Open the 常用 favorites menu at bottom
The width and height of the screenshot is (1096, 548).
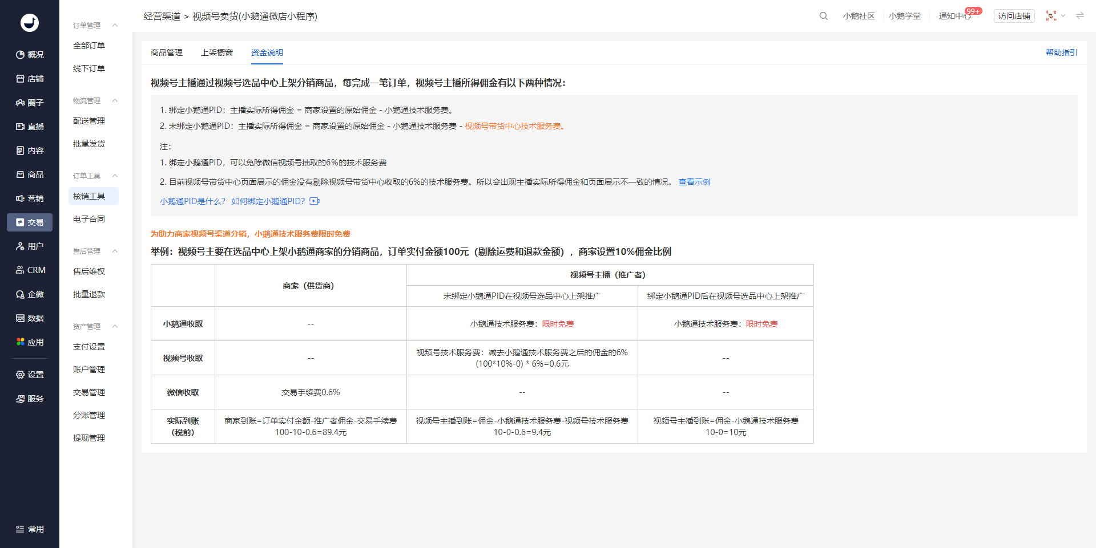click(x=30, y=529)
